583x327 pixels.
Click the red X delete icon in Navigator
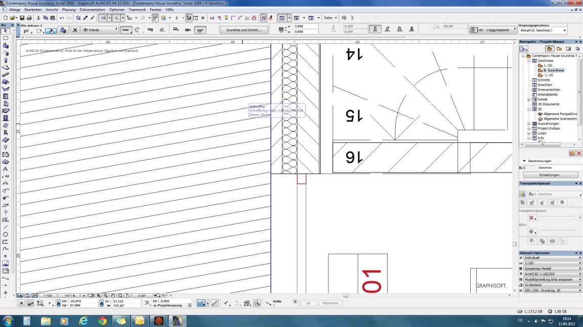(579, 153)
